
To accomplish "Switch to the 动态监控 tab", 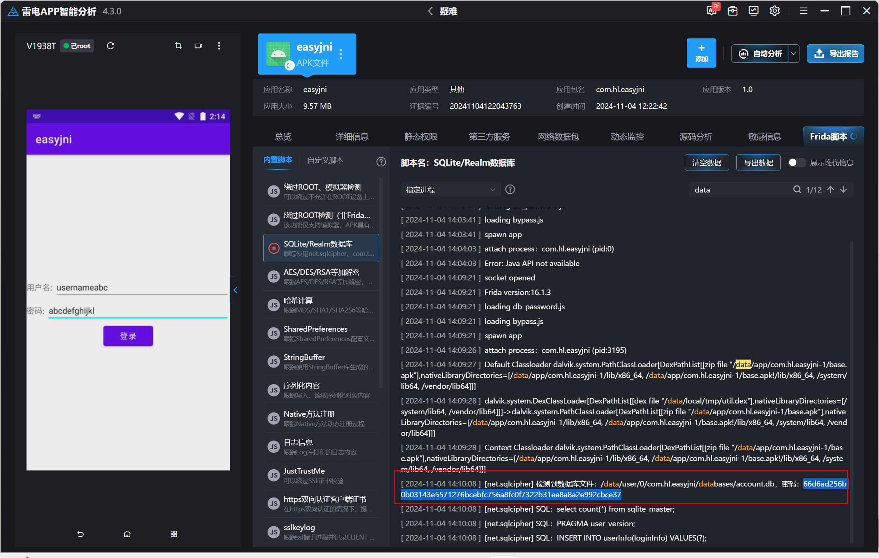I will click(627, 136).
